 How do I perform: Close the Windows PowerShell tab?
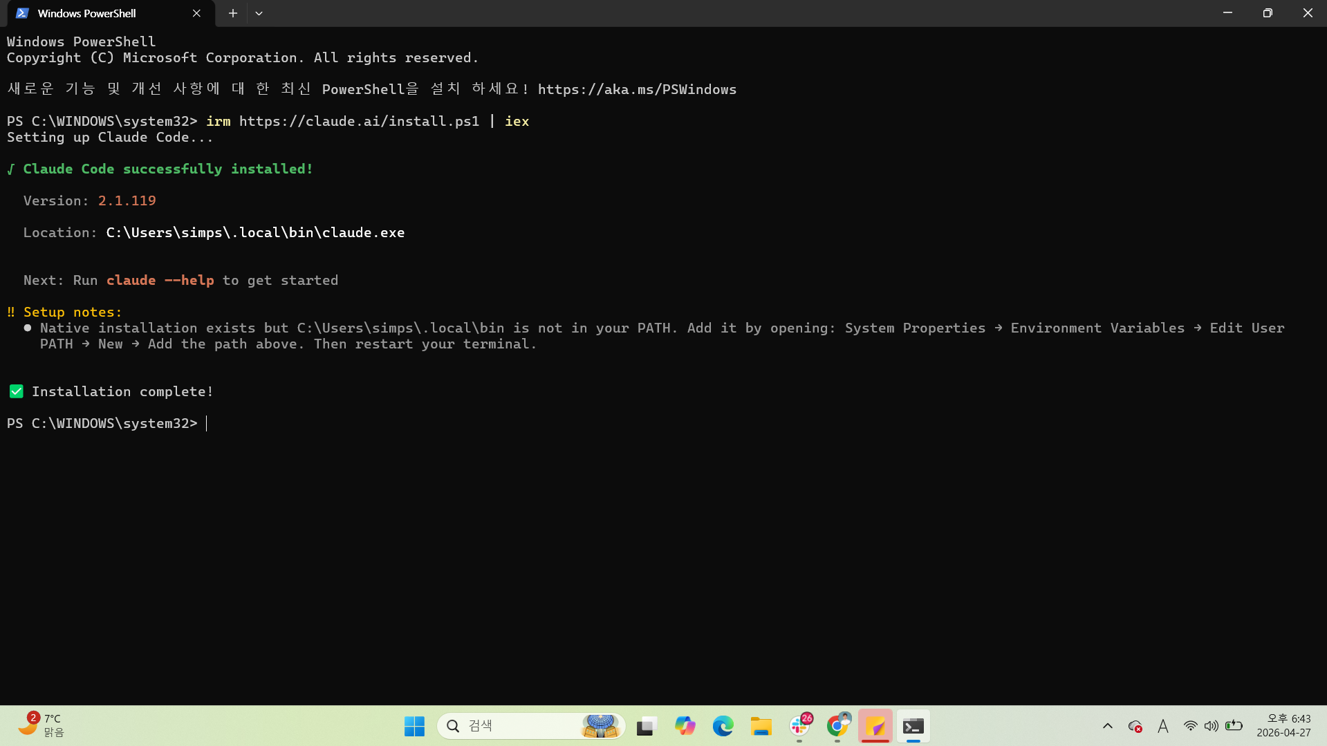pos(196,13)
